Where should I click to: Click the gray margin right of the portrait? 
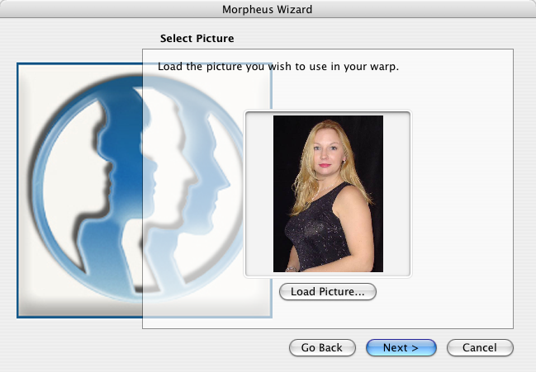point(396,194)
